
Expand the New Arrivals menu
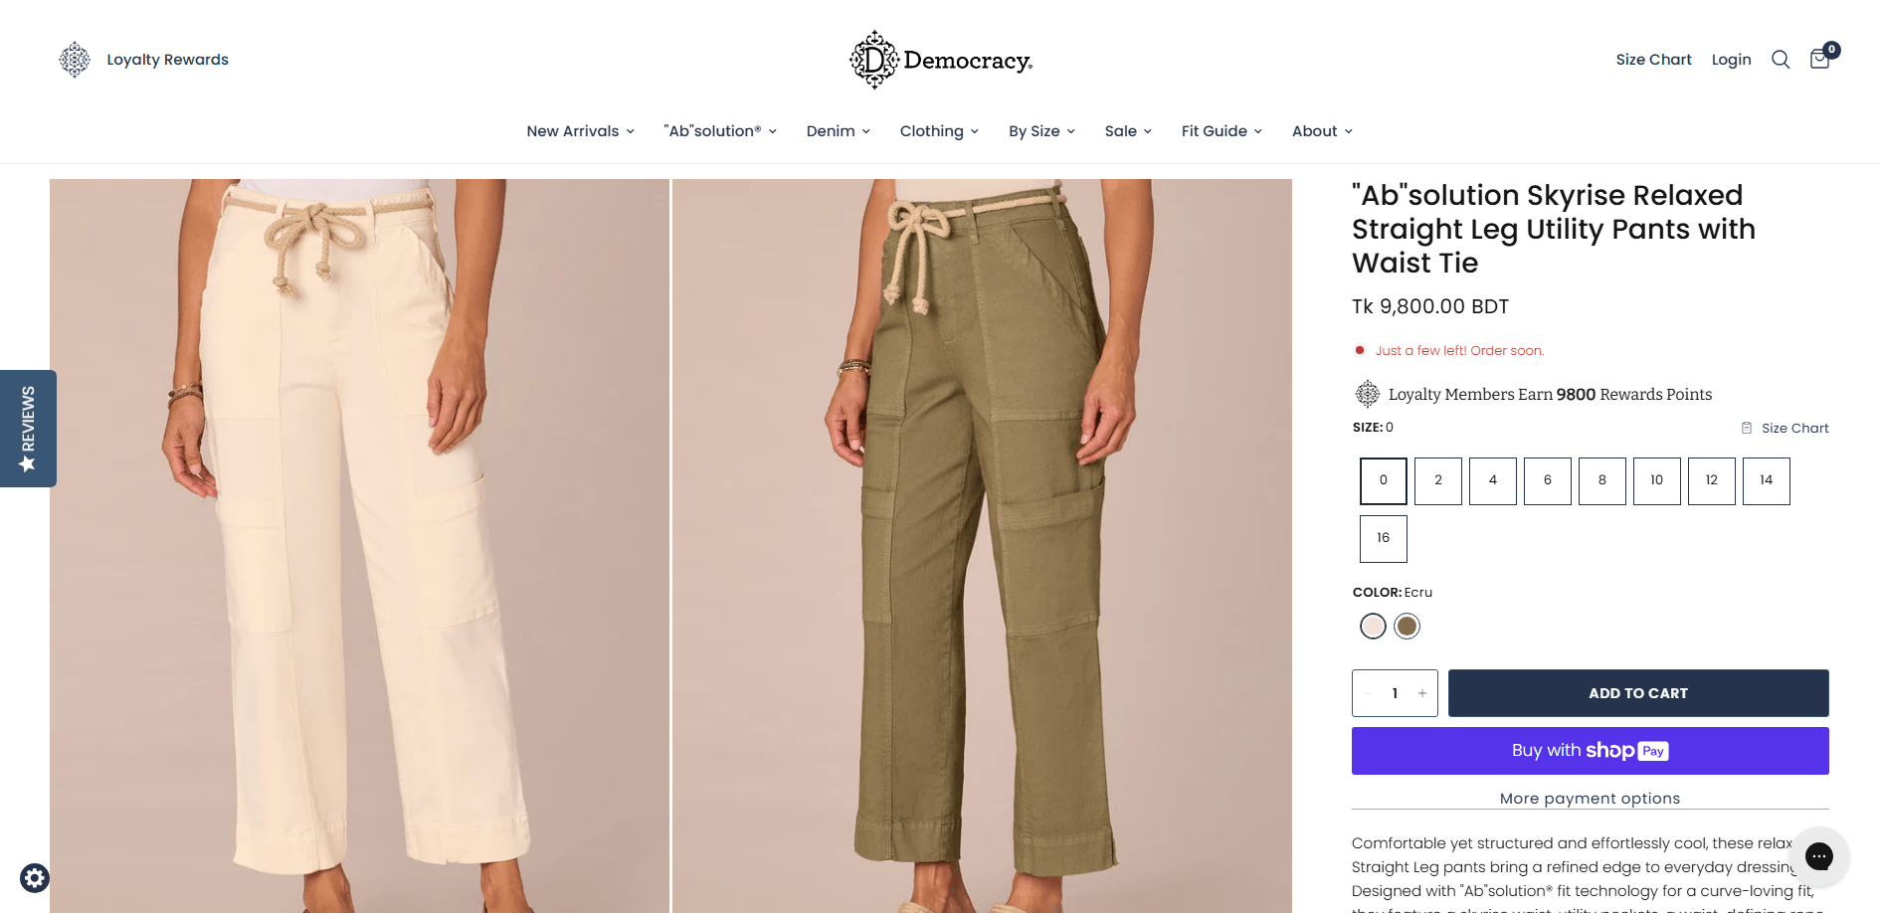pyautogui.click(x=580, y=131)
